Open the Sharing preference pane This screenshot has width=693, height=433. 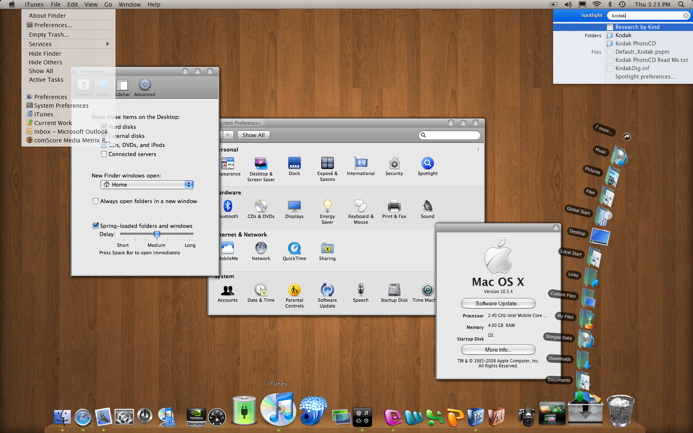tap(328, 251)
